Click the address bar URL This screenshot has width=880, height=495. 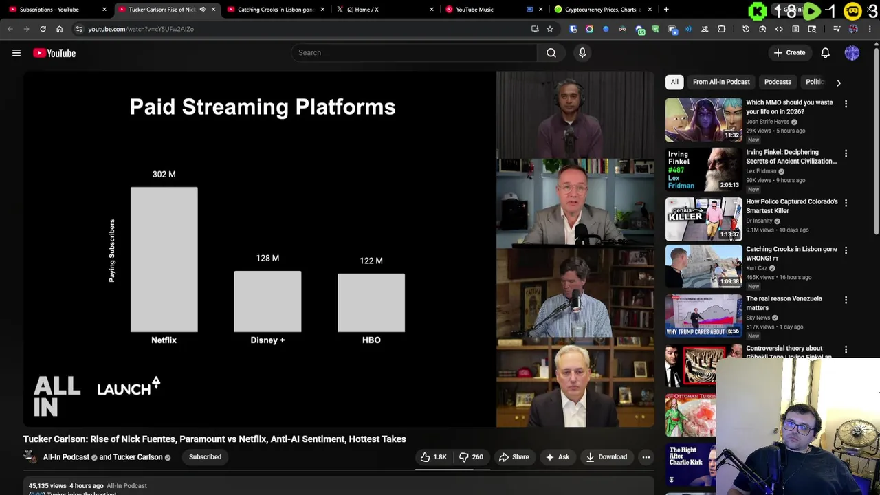pyautogui.click(x=141, y=29)
